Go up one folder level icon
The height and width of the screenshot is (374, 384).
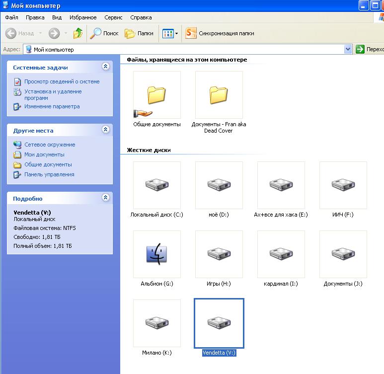[x=78, y=33]
